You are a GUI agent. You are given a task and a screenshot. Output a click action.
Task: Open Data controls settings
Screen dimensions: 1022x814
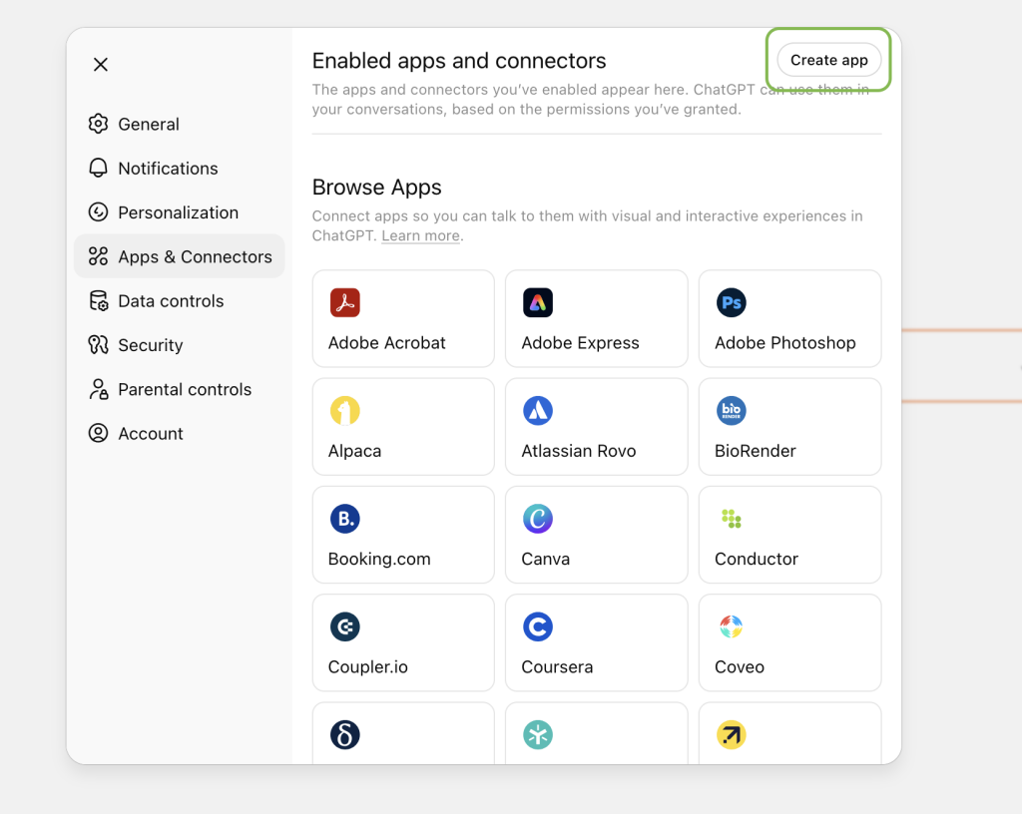[x=170, y=301]
